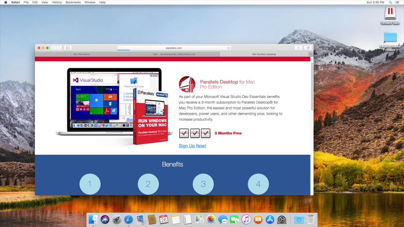This screenshot has height=227, width=404.
Task: Open Messages speech bubble in Dock
Action: pos(223,219)
